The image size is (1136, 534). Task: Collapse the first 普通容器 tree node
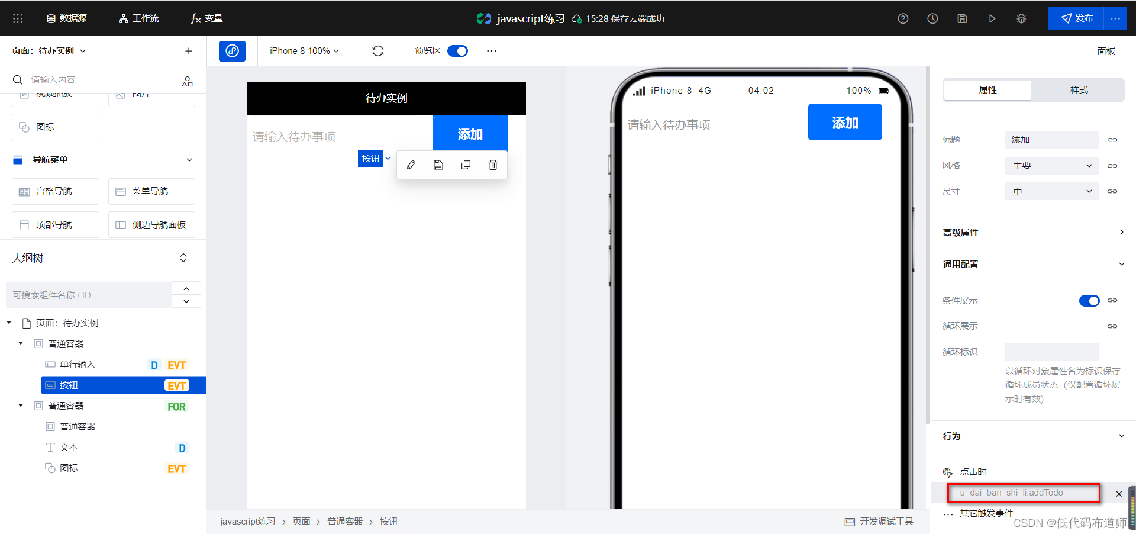point(21,343)
